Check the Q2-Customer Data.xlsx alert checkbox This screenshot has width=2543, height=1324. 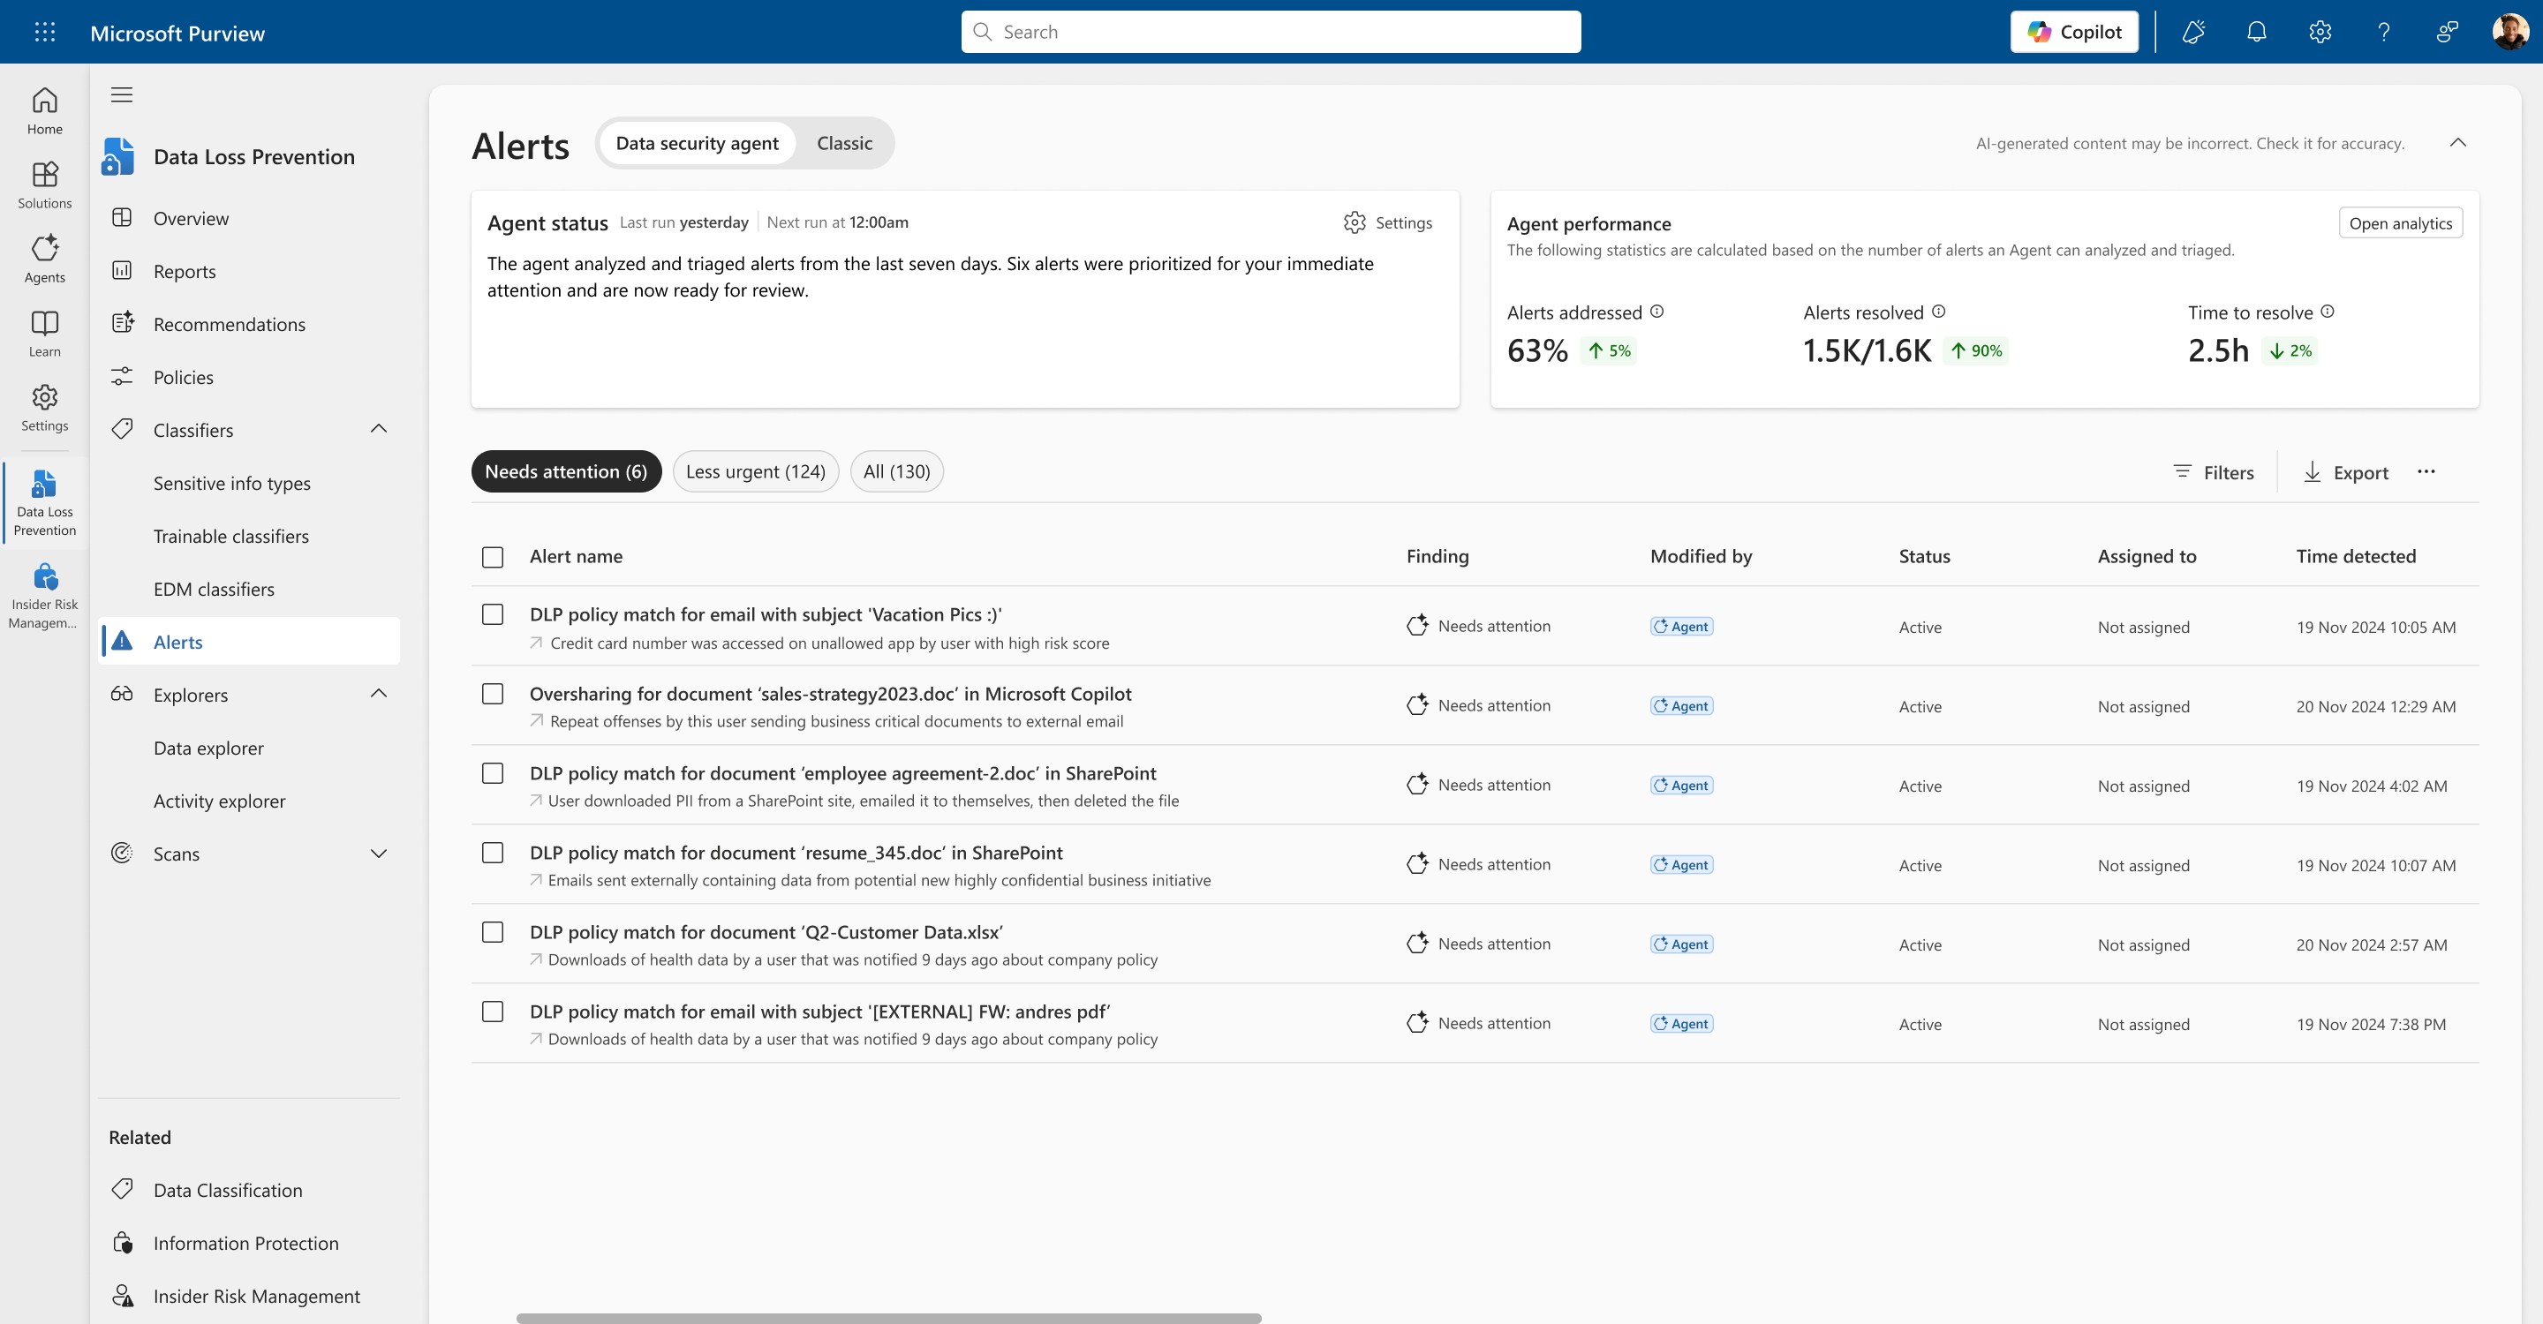[x=493, y=932]
